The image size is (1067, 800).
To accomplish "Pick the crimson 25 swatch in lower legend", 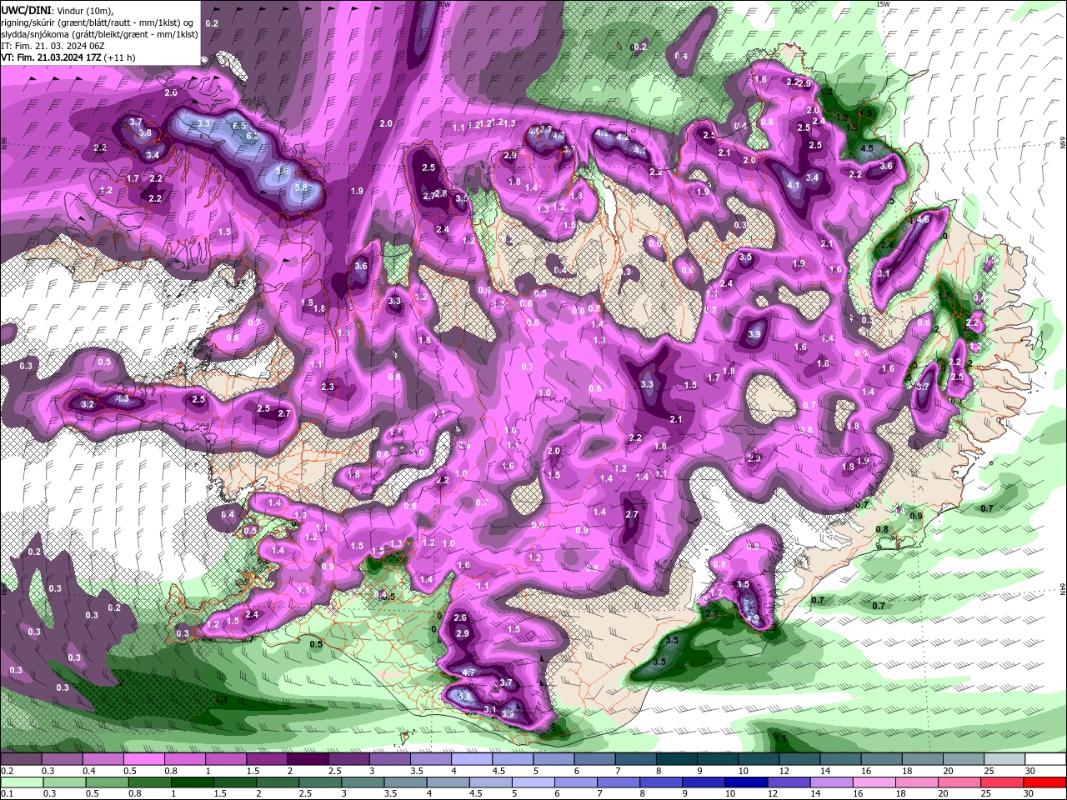I will pos(1004,782).
